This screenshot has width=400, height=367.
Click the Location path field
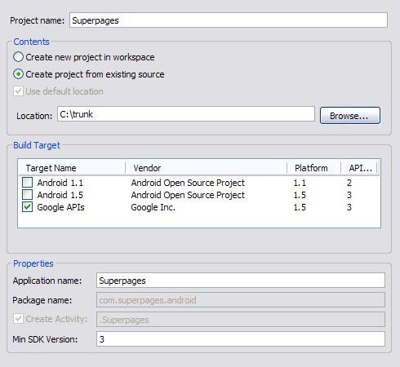[186, 114]
